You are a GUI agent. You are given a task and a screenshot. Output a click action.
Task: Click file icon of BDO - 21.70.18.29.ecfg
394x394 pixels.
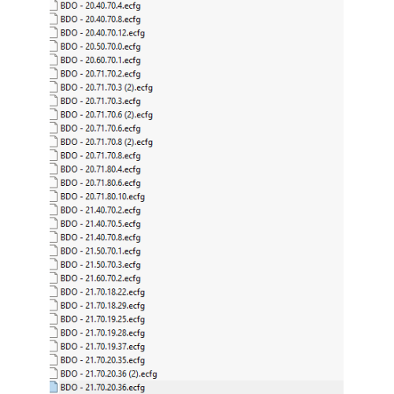pyautogui.click(x=54, y=307)
